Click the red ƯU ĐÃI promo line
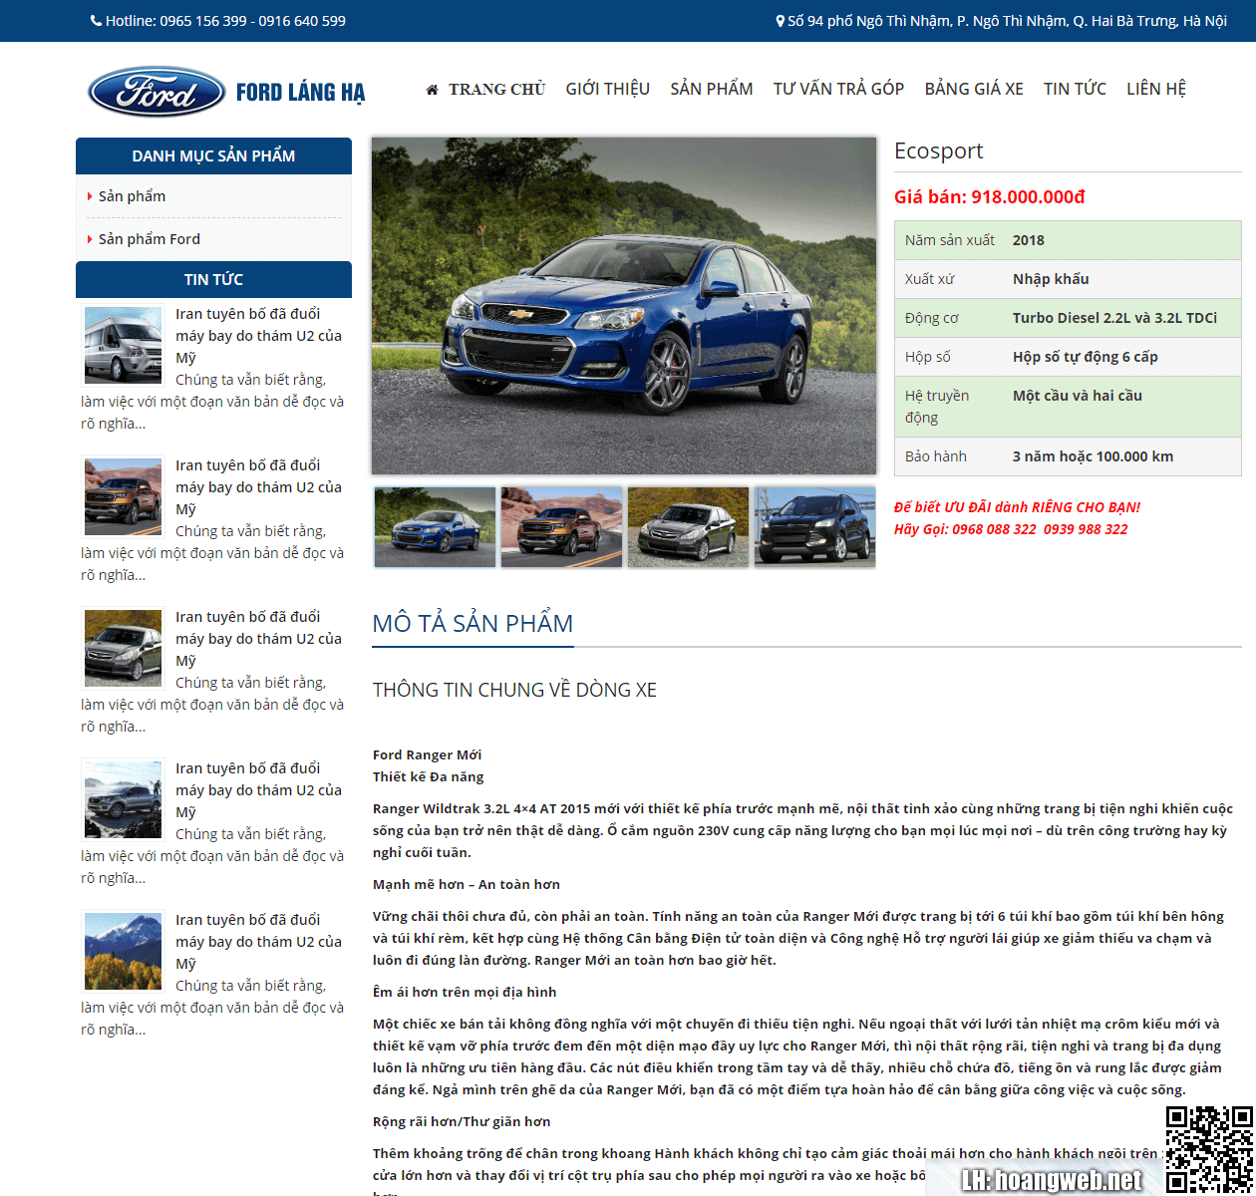1256x1196 pixels. pos(1017,507)
